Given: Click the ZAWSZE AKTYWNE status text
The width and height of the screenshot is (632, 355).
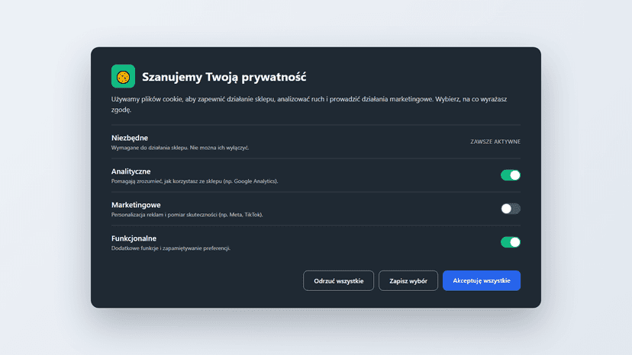Looking at the screenshot, I should click(495, 142).
